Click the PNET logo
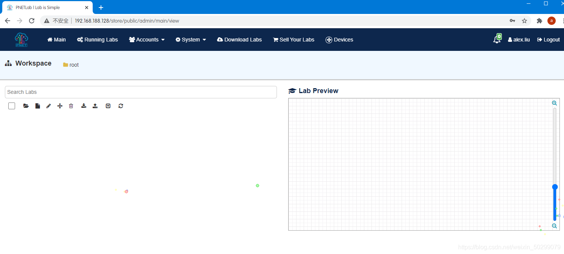This screenshot has height=254, width=564. 21,40
